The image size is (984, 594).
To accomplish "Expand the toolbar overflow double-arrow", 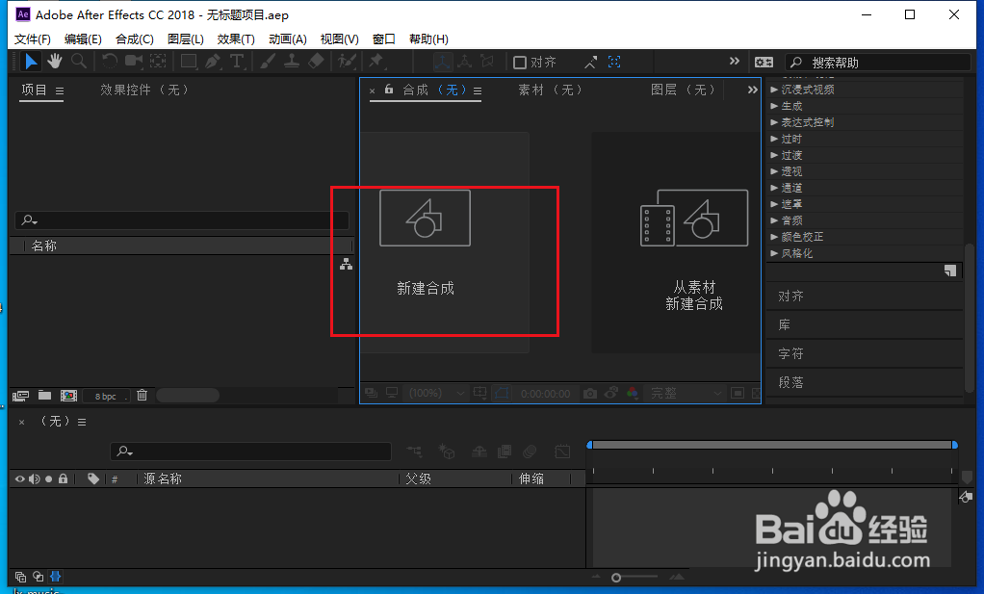I will coord(735,61).
